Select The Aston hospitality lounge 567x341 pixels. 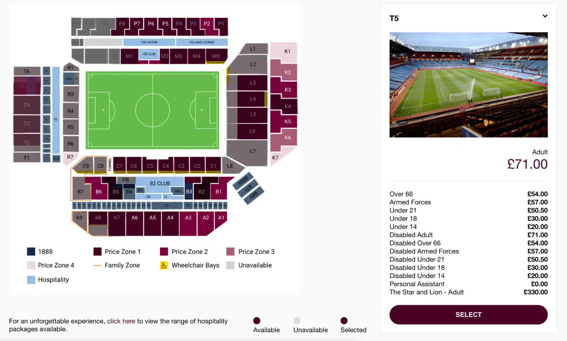pos(149,42)
